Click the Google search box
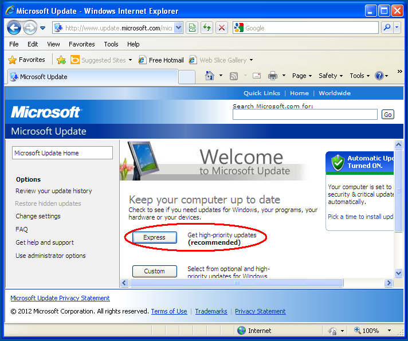Viewport: 408px width, 341px height. 306,28
